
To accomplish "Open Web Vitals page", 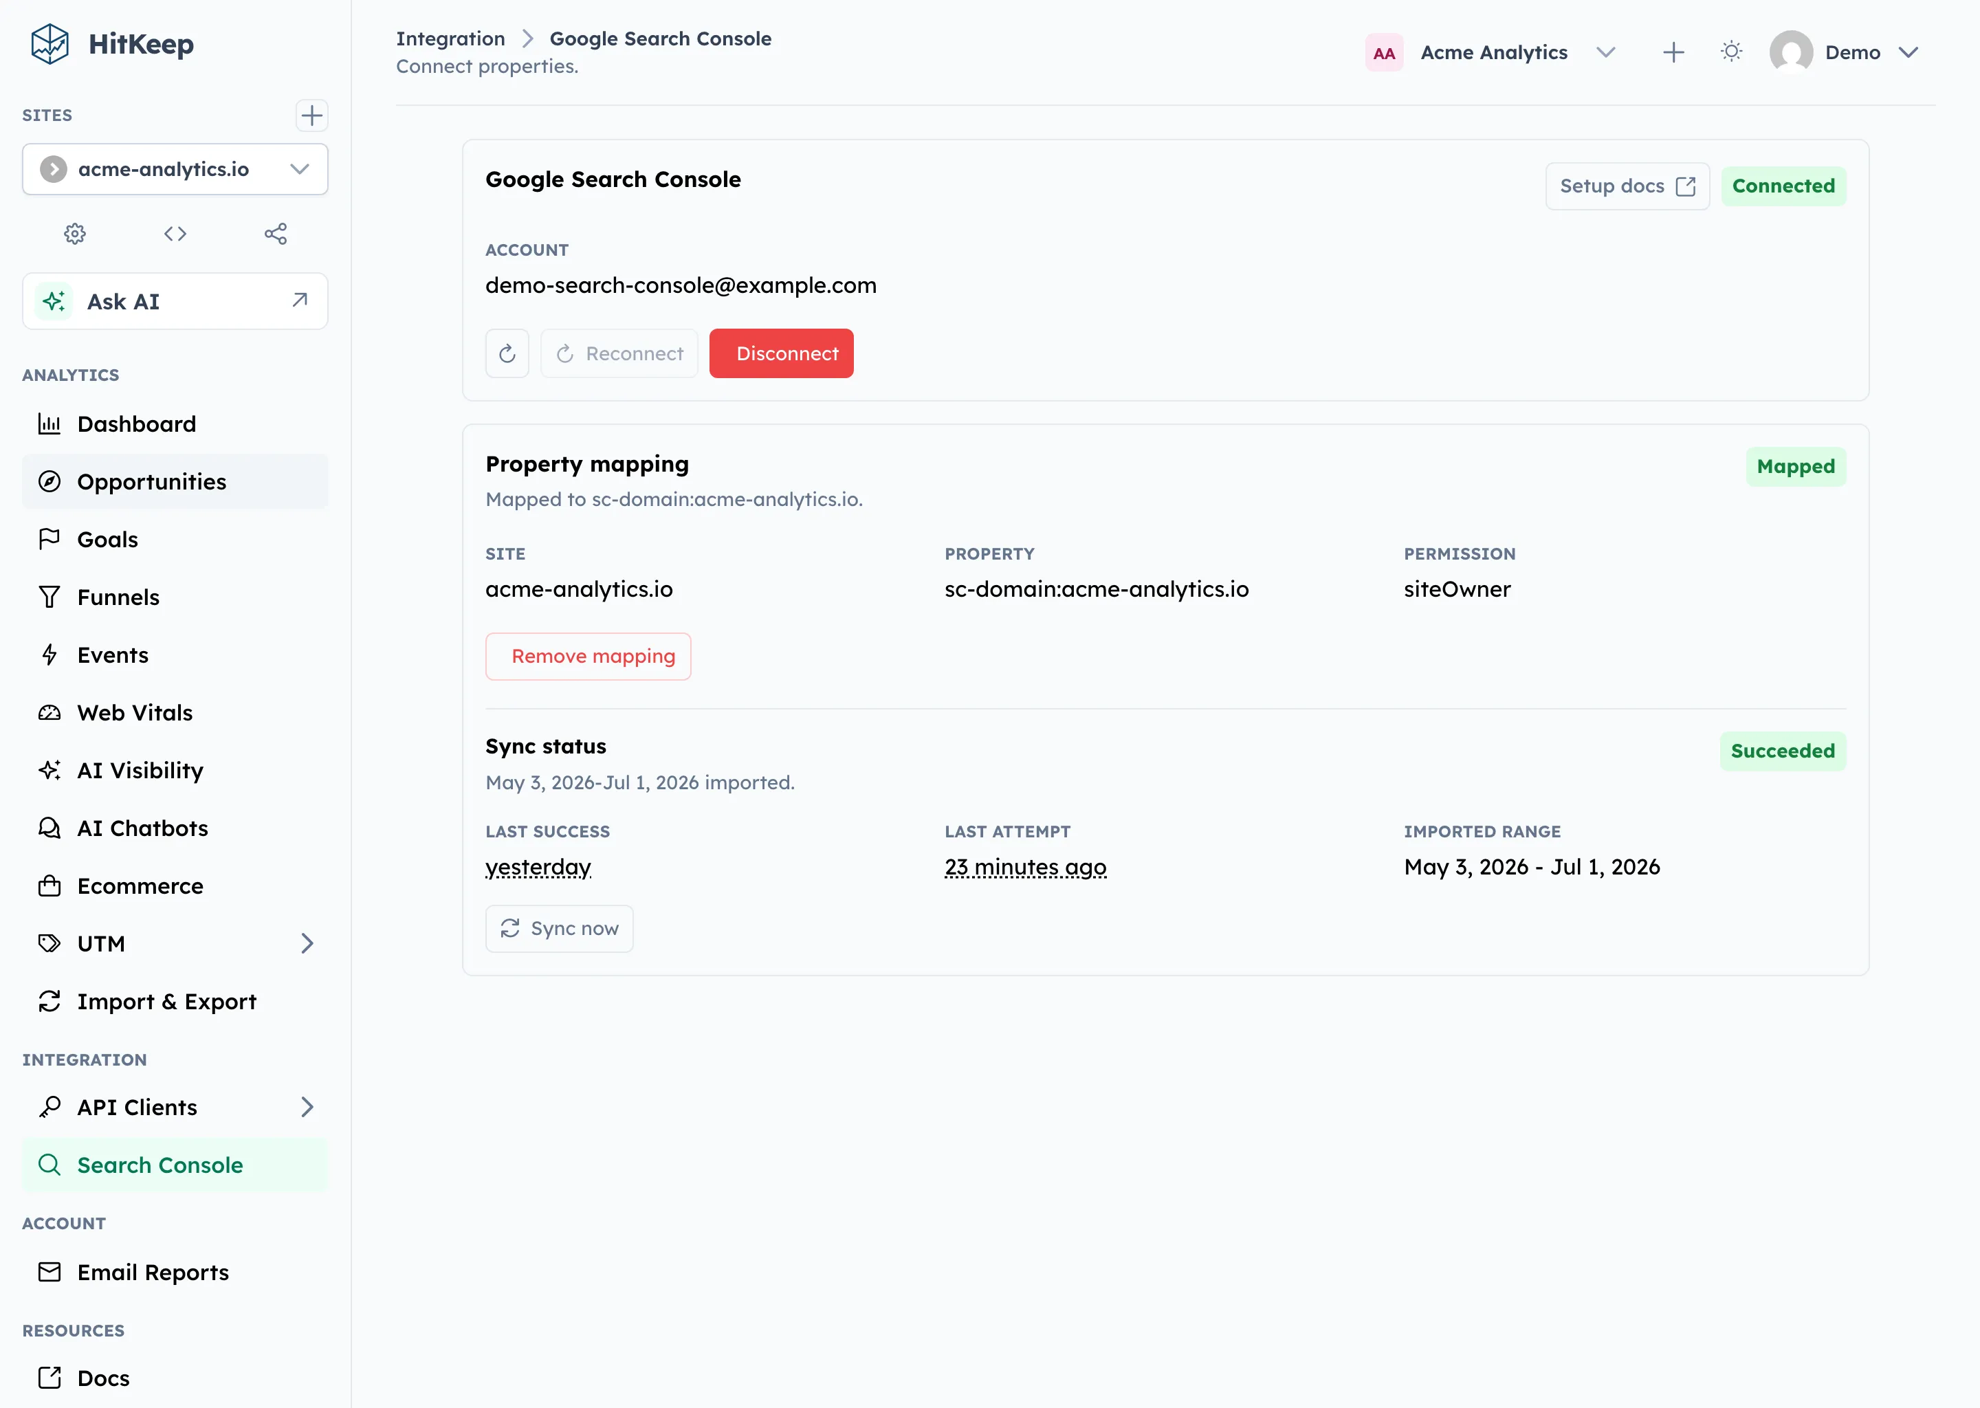I will tap(175, 713).
